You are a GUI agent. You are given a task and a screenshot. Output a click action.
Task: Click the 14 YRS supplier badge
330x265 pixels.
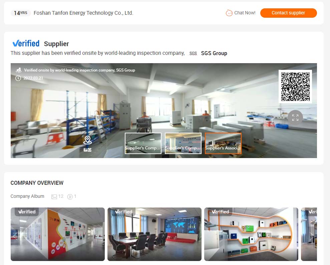pyautogui.click(x=21, y=13)
